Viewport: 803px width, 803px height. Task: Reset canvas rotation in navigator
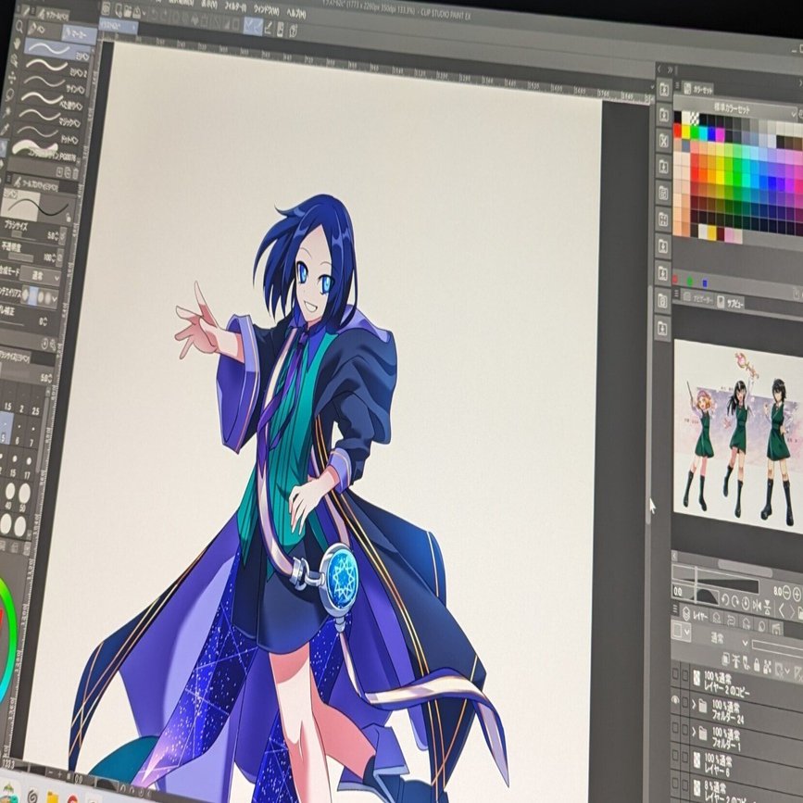746,603
